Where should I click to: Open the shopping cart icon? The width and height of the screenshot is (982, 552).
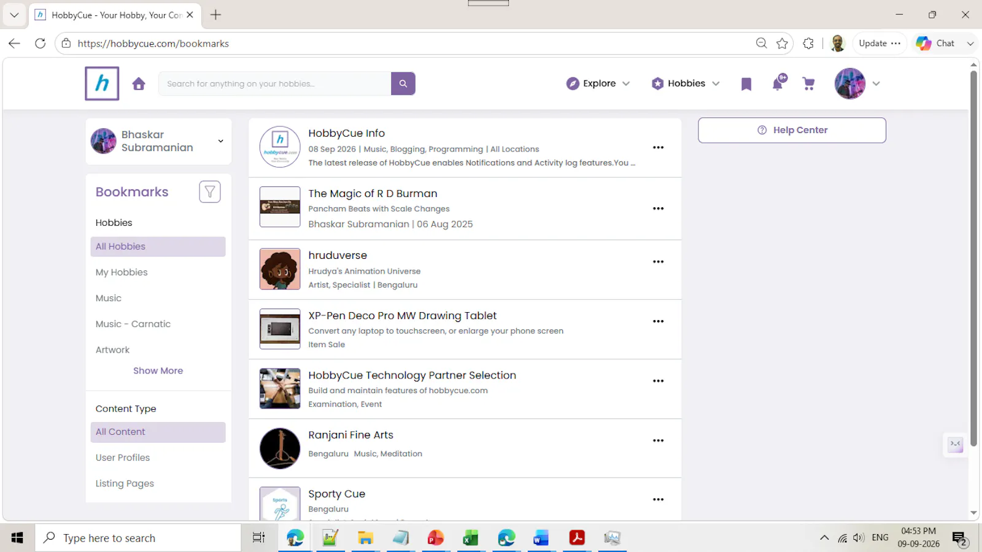[809, 84]
